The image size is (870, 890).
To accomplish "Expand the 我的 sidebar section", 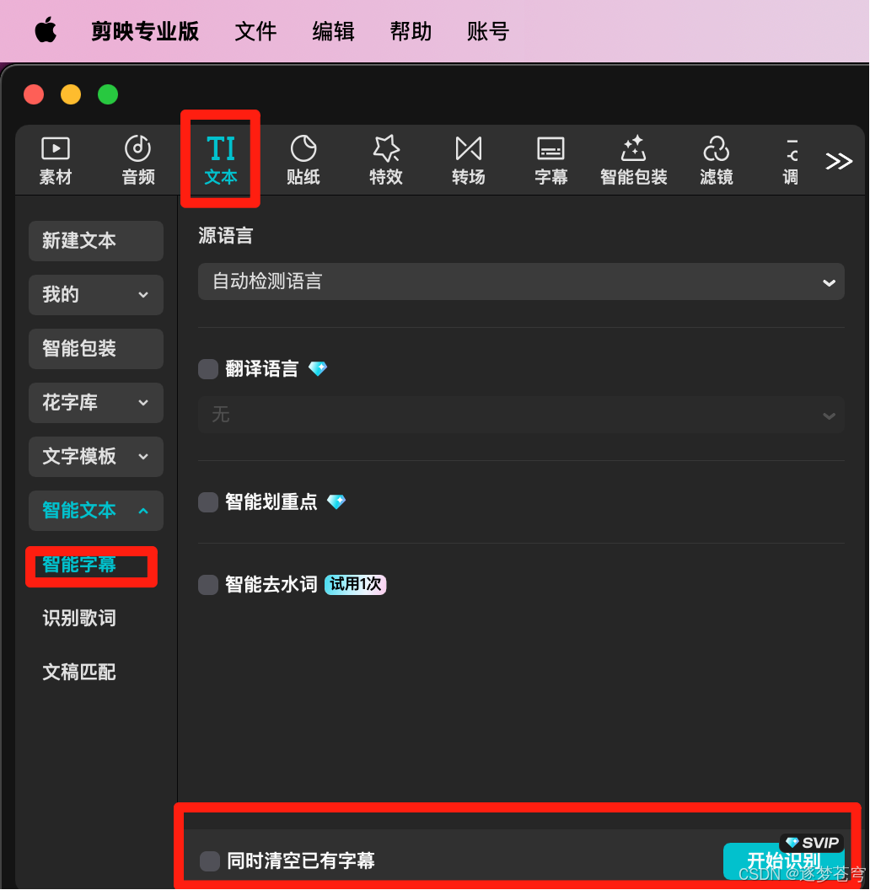I will point(96,295).
